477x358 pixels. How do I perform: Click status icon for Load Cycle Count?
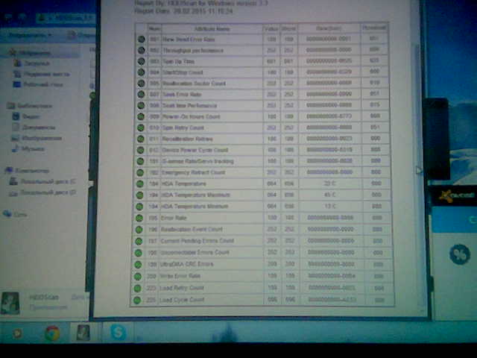pos(137,300)
